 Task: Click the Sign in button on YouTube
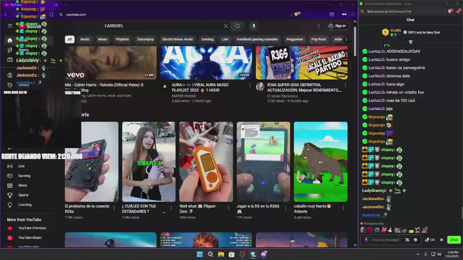click(x=337, y=26)
